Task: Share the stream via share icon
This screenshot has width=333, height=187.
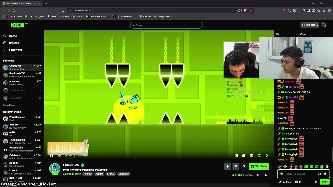Action: point(257,175)
